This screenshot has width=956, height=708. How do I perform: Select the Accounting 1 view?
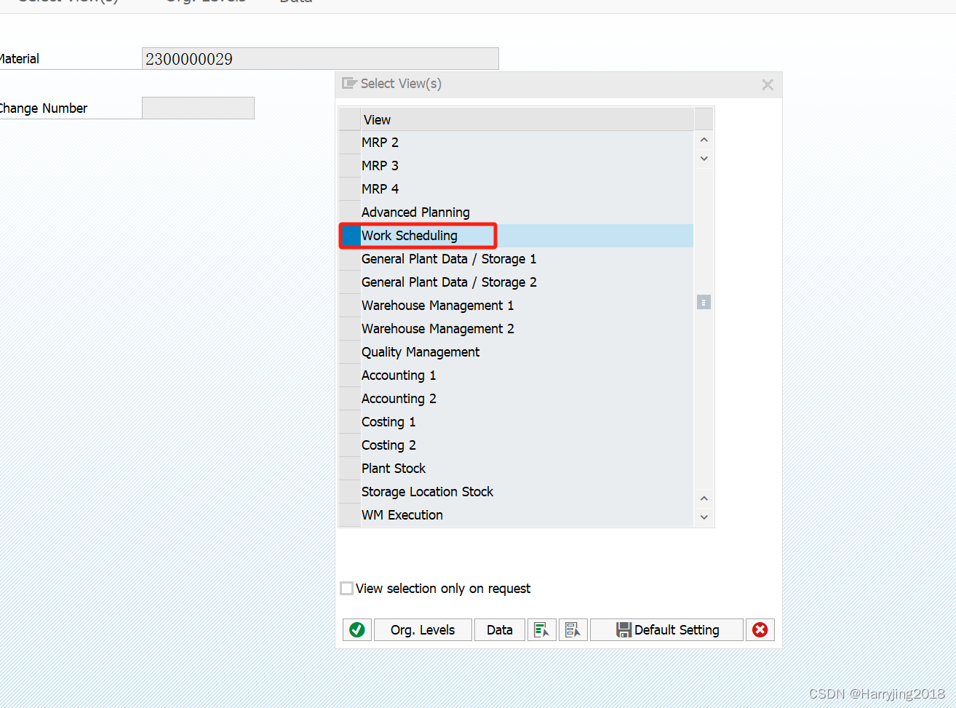tap(399, 375)
